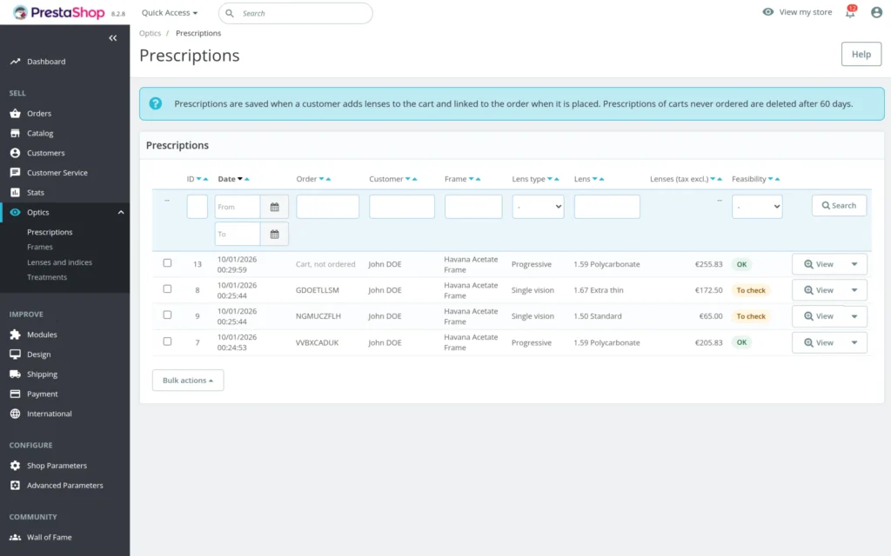Go to Lenses and indices

tap(60, 262)
